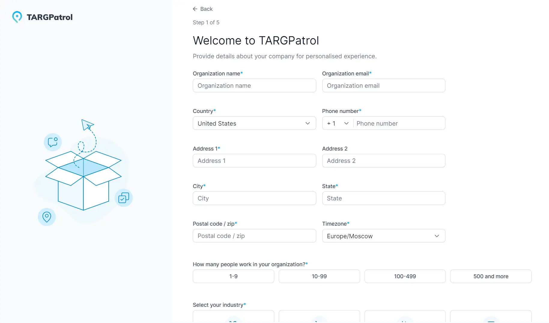Screen dimensions: 549x323
Task: Click the chevron beside the +1 code
Action: coord(346,123)
